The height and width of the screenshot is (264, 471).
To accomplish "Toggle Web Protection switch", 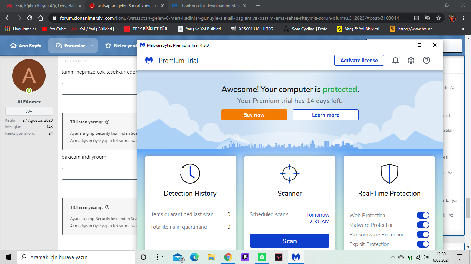I will (x=423, y=215).
